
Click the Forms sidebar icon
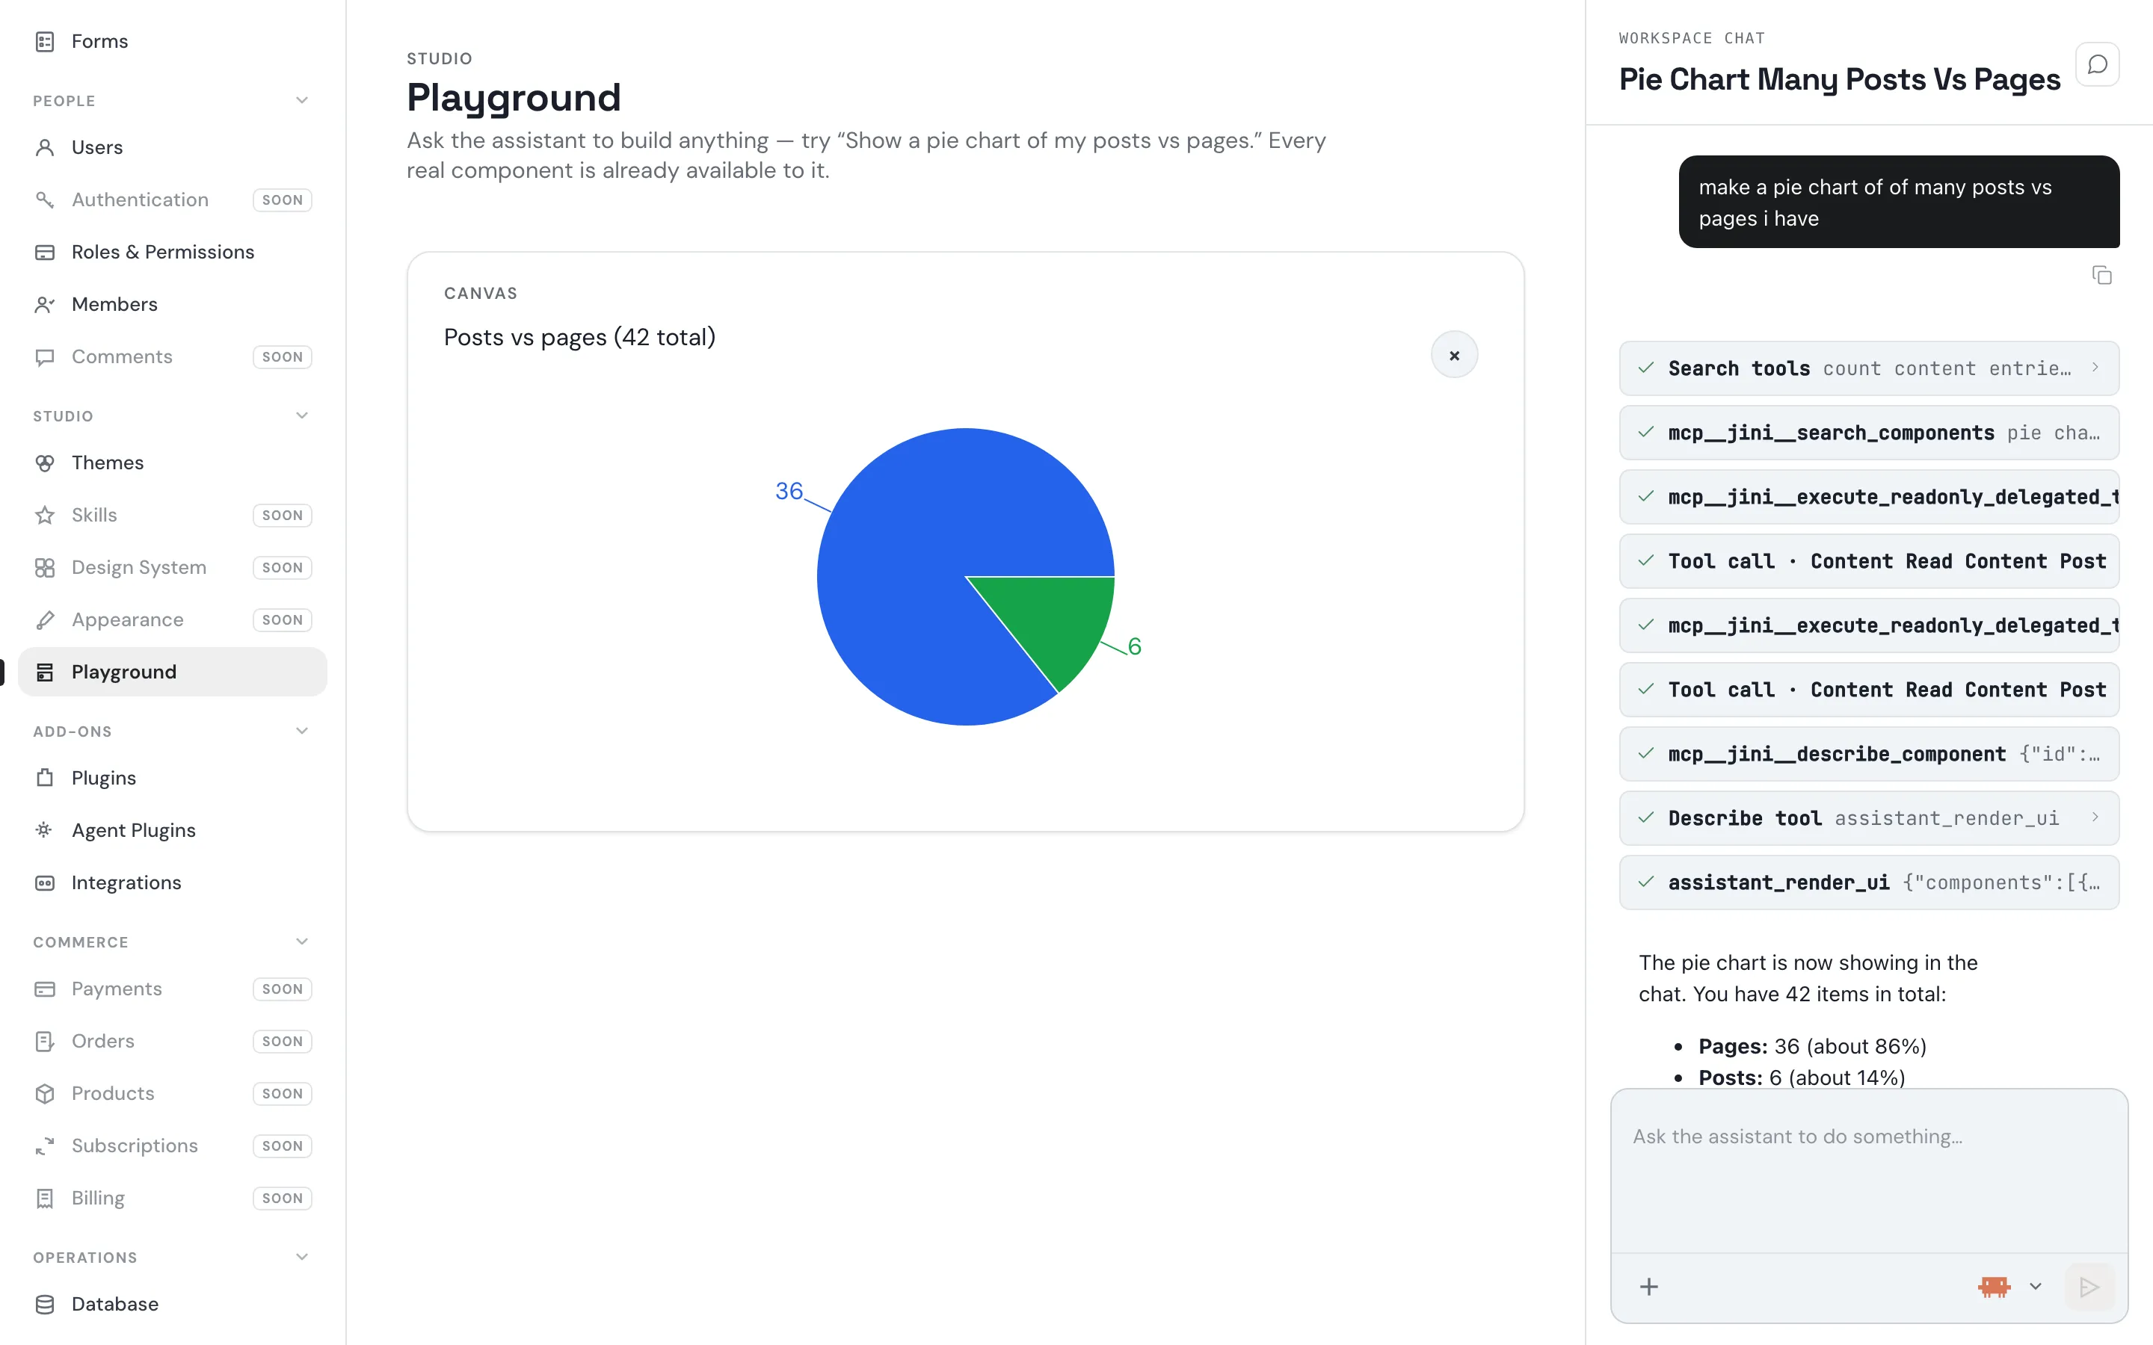pyautogui.click(x=45, y=42)
